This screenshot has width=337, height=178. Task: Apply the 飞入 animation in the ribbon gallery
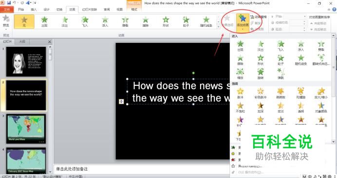pos(85,21)
